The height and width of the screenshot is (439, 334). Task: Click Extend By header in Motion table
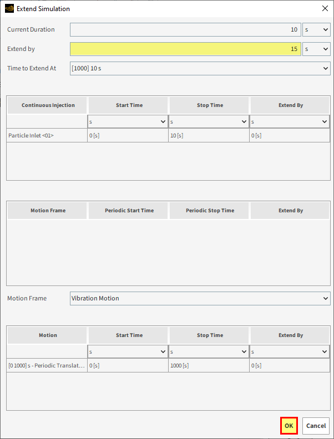(x=290, y=335)
